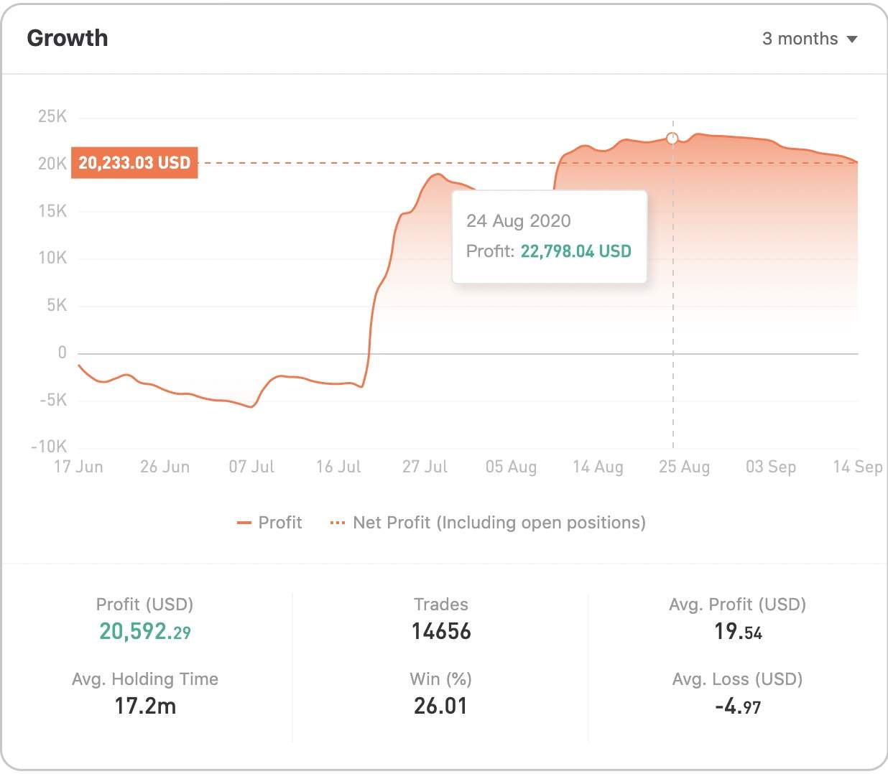The height and width of the screenshot is (774, 888).
Task: Toggle the Profit legend series
Action: point(269,523)
